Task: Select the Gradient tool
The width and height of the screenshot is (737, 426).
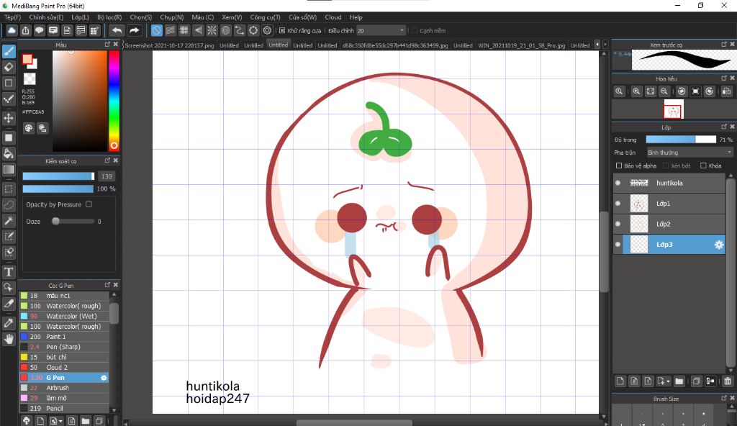Action: click(x=9, y=169)
